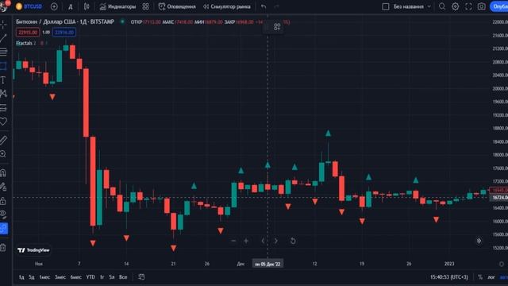Click the highlighted blue sync drawings icon
This screenshot has width=508, height=286.
[x=3, y=229]
